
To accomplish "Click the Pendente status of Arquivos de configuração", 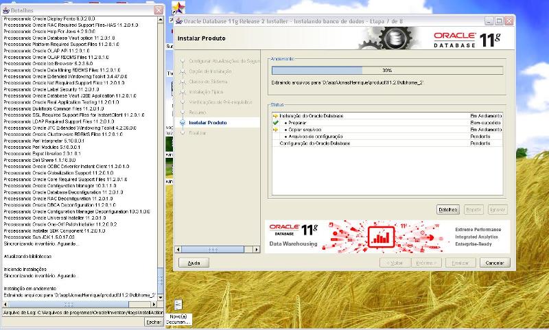I will point(480,137).
